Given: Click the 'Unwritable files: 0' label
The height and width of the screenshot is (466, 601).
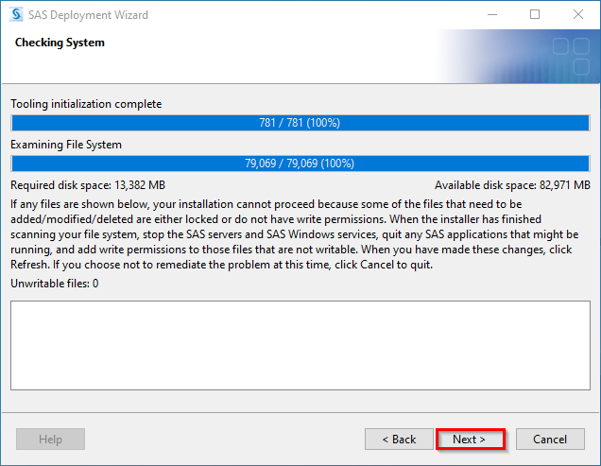Looking at the screenshot, I should [55, 284].
